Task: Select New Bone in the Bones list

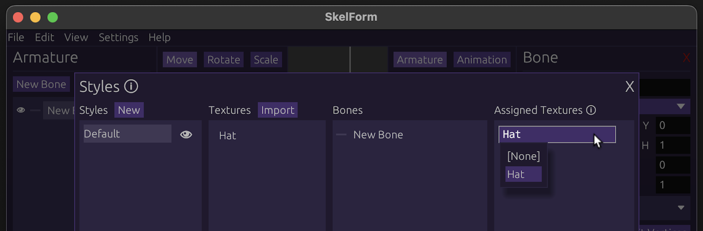Action: coord(378,134)
